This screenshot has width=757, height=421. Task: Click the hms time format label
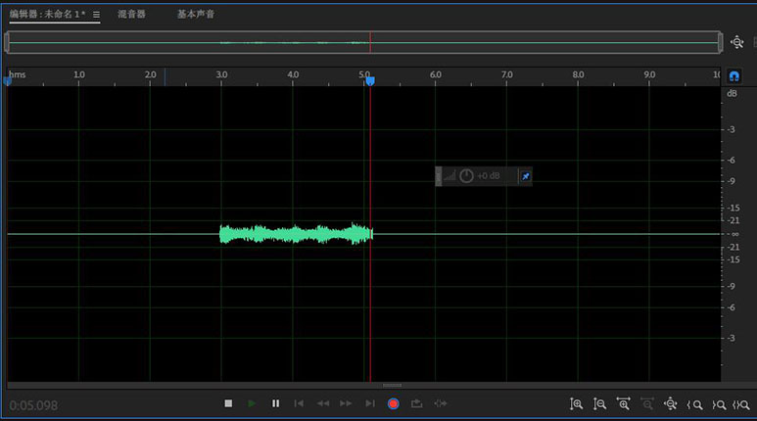click(x=18, y=74)
